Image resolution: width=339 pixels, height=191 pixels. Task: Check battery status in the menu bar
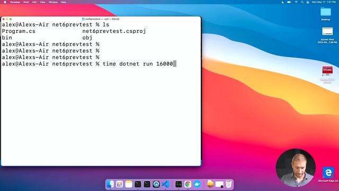pos(289,2)
